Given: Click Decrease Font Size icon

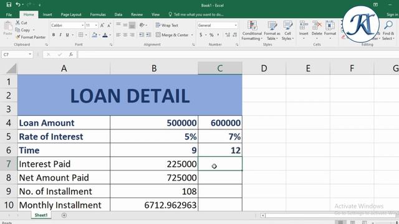Looking at the screenshot, I should [109, 26].
